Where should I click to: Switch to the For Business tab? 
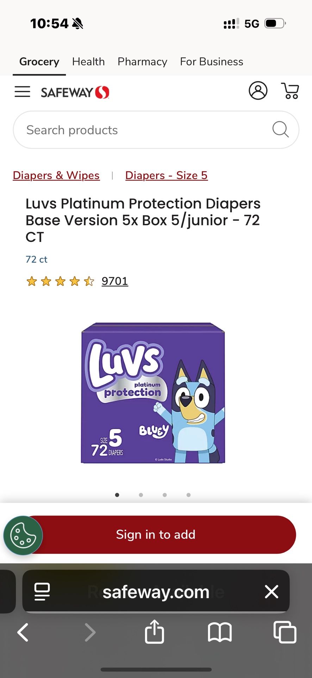click(x=211, y=61)
